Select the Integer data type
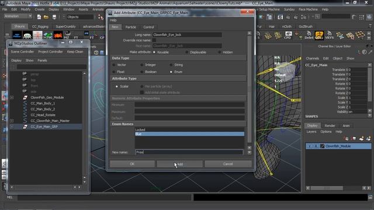 [x=142, y=65]
